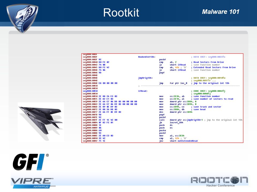Viewport: 257px width, 192px height.
Task: Click the "cs:3E1h, al" operand
Action: point(177,99)
